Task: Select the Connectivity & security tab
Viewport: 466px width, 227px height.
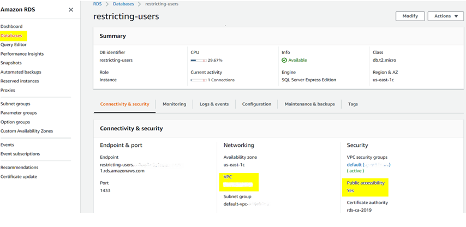Action: pyautogui.click(x=124, y=104)
